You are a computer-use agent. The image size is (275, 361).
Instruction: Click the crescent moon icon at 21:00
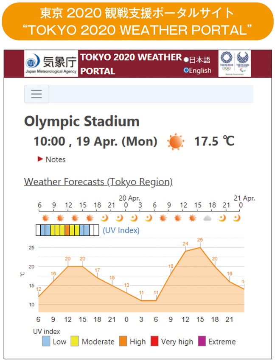click(118, 217)
